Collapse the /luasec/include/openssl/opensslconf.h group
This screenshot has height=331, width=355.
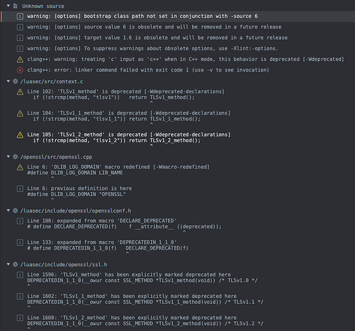8,211
